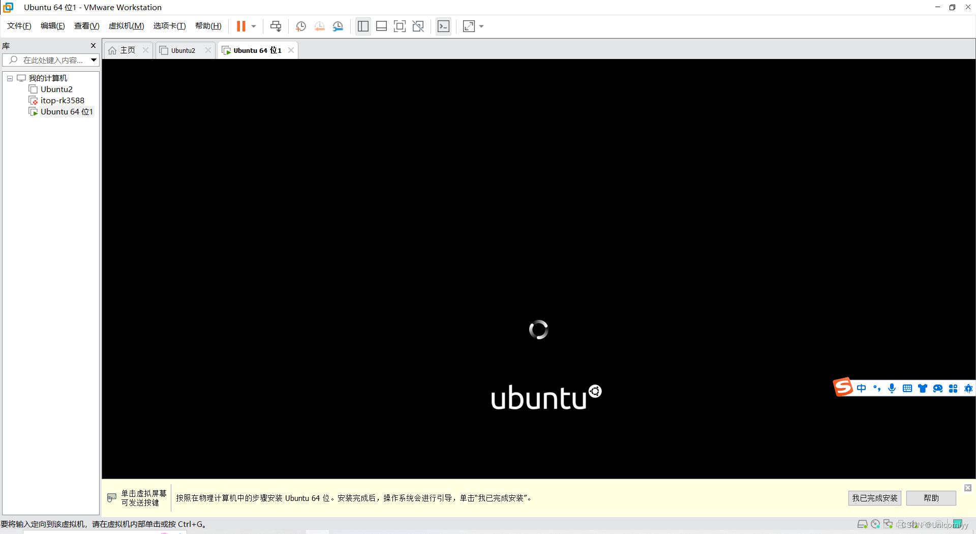976x534 pixels.
Task: Open the 编辑(E) menu
Action: pyautogui.click(x=53, y=26)
